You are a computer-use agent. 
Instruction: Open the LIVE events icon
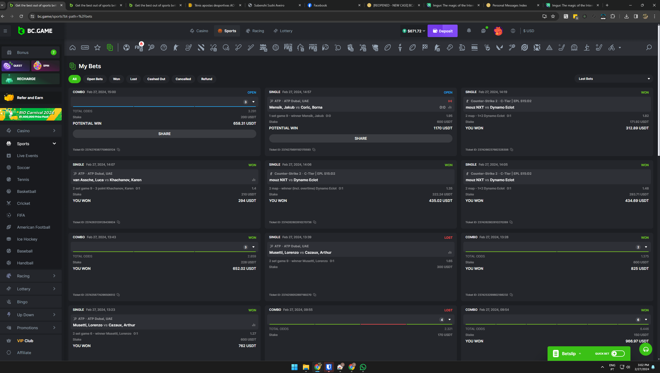click(x=85, y=47)
